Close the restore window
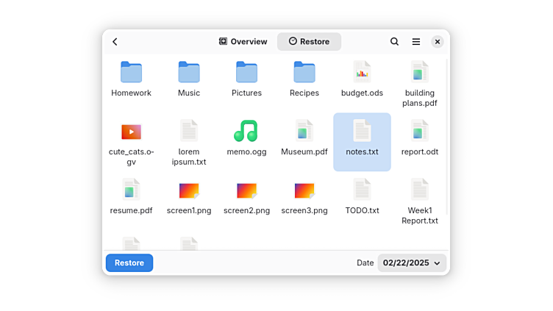Viewport: 553px width, 311px height. pyautogui.click(x=438, y=42)
